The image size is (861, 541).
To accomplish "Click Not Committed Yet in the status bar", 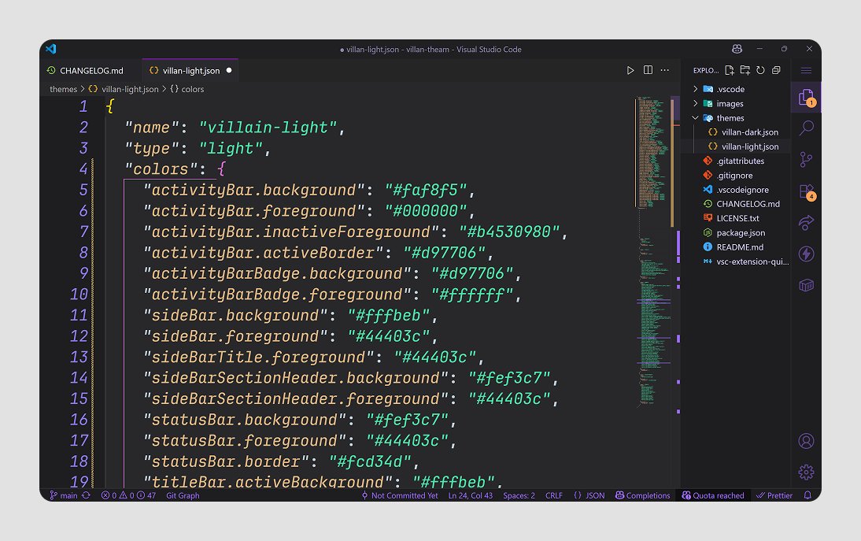I will click(x=399, y=495).
